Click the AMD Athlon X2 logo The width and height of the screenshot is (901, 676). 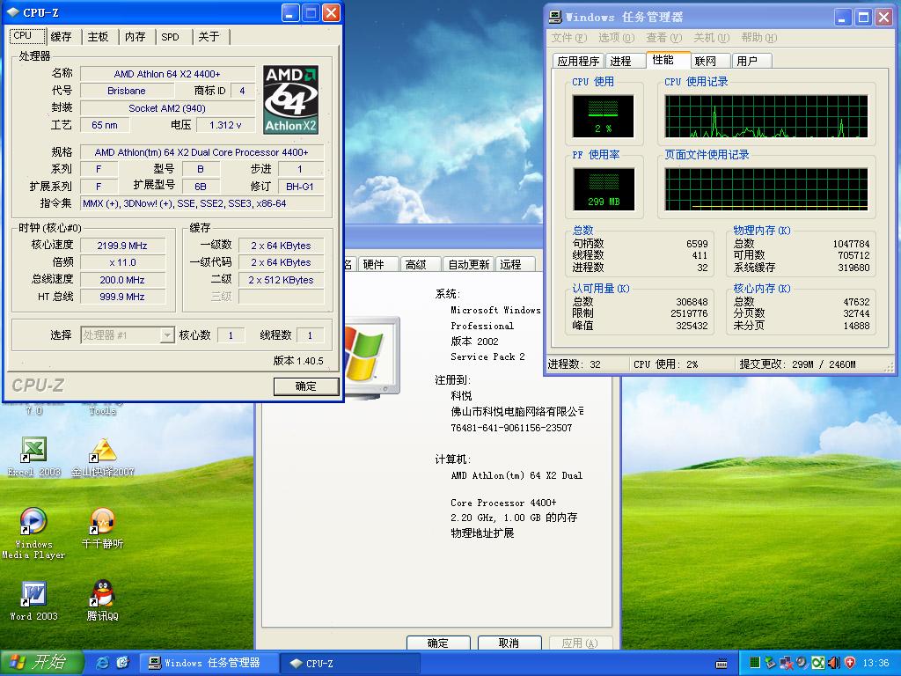pos(290,99)
